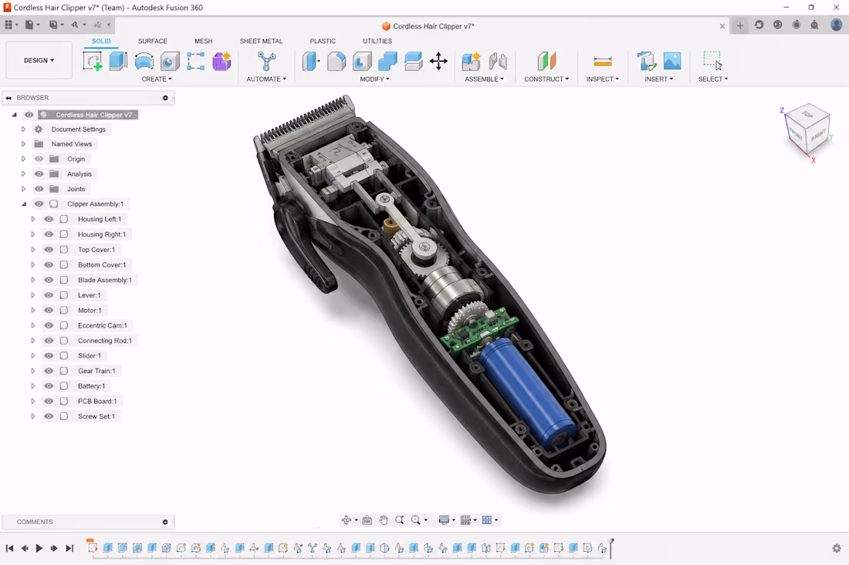The image size is (849, 565).
Task: Switch to the MESH tab
Action: tap(204, 41)
